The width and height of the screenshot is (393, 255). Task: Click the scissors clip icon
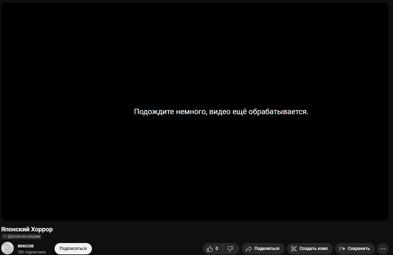coord(294,249)
